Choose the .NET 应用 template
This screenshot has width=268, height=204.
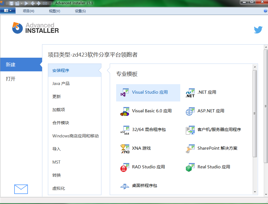point(206,92)
